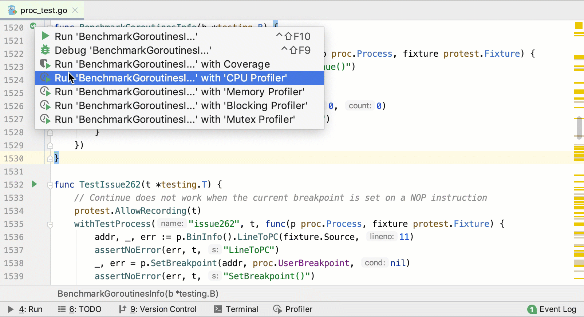Collapse the withTestProcess block on line 1535
The image size is (584, 317).
(x=50, y=224)
